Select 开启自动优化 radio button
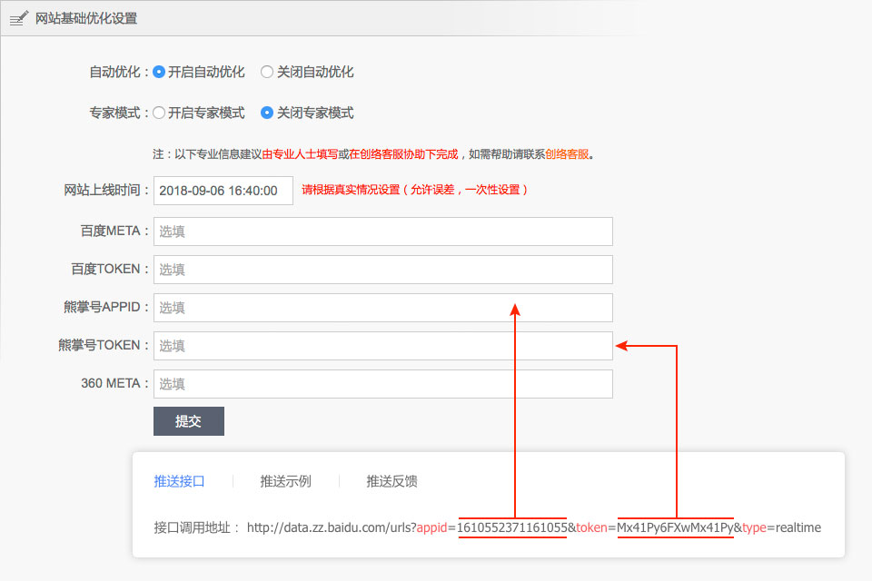This screenshot has width=872, height=581. (x=160, y=72)
